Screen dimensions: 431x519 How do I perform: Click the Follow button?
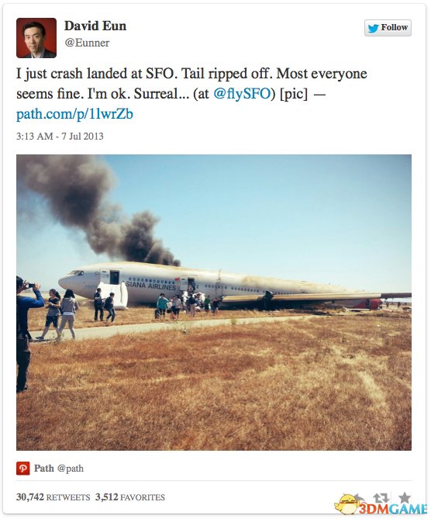point(388,28)
